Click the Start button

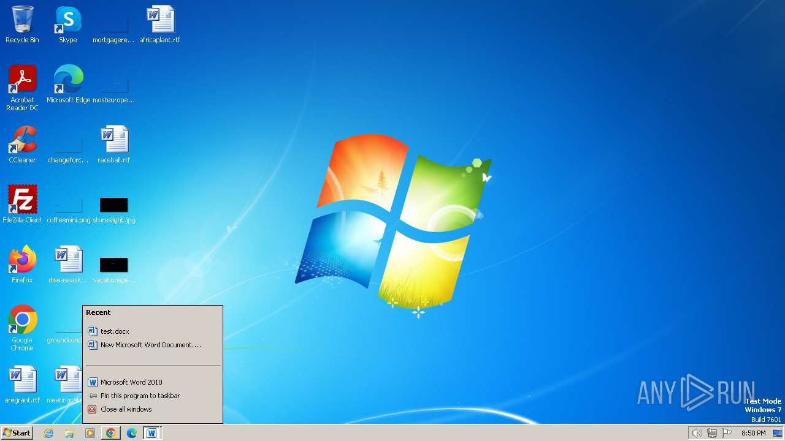pos(17,433)
